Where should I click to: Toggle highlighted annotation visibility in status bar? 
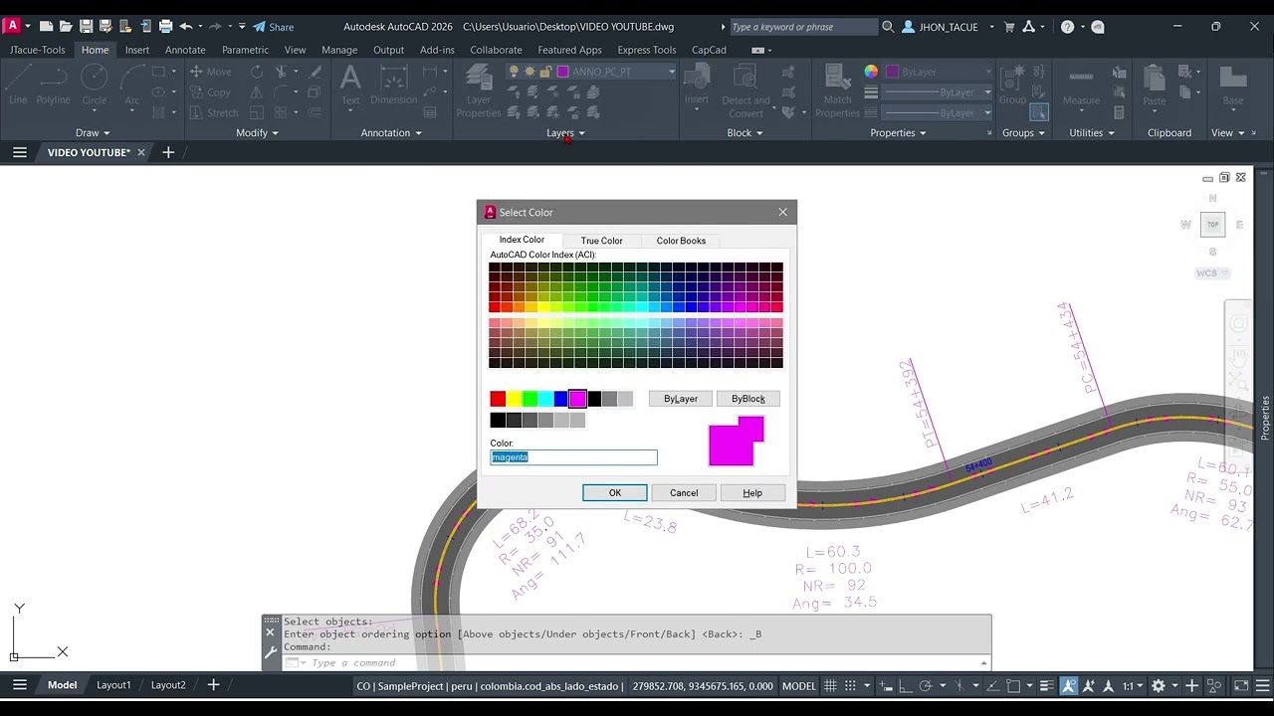point(1069,685)
